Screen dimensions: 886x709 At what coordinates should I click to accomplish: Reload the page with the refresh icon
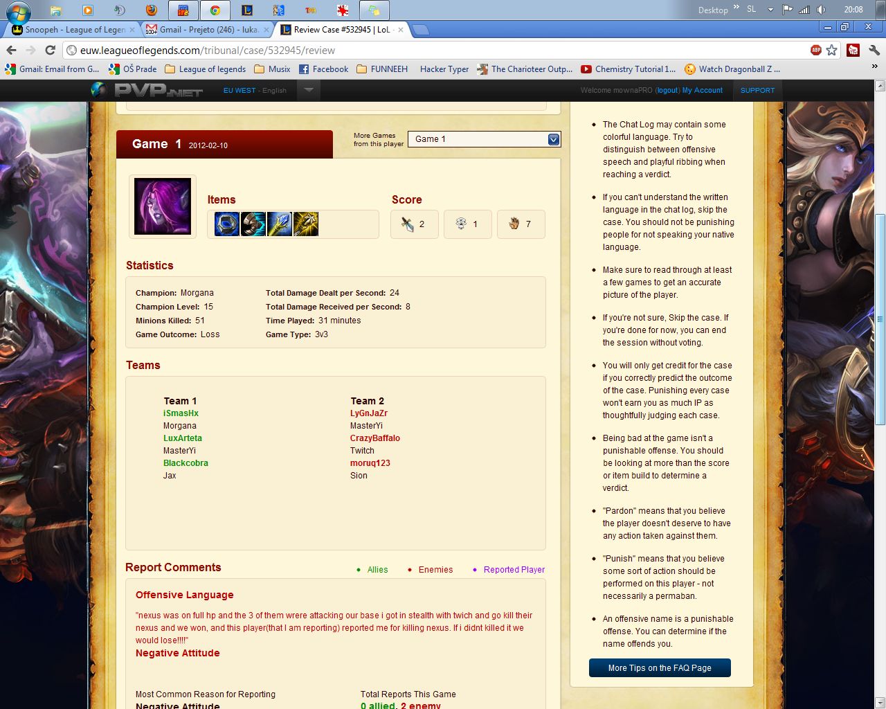50,50
